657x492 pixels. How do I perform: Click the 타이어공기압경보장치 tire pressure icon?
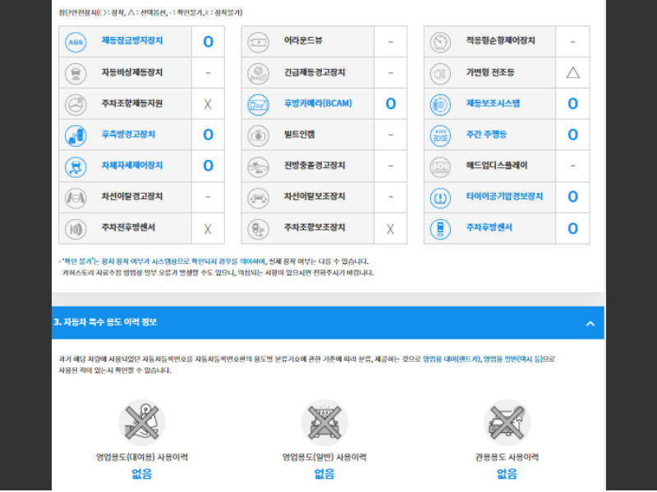pos(440,198)
